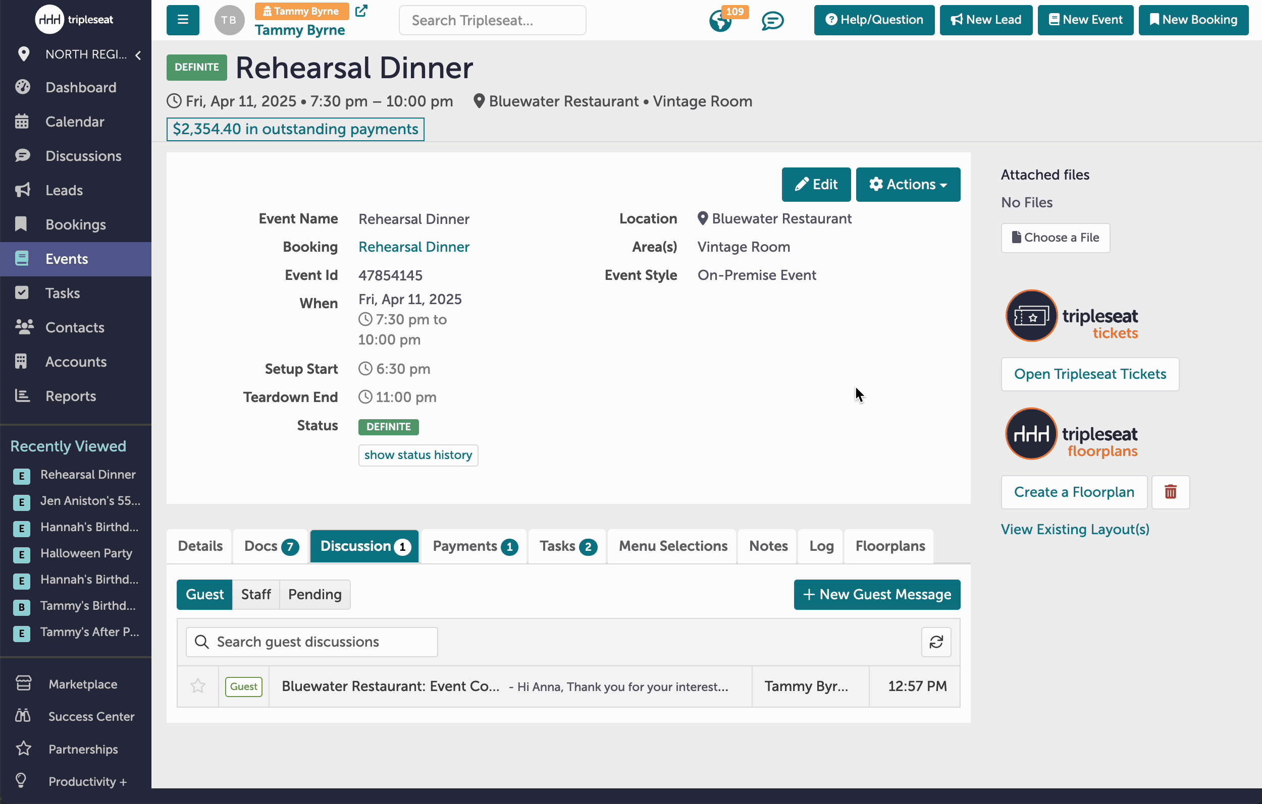
Task: Click the outstanding payments notice
Action: click(295, 129)
